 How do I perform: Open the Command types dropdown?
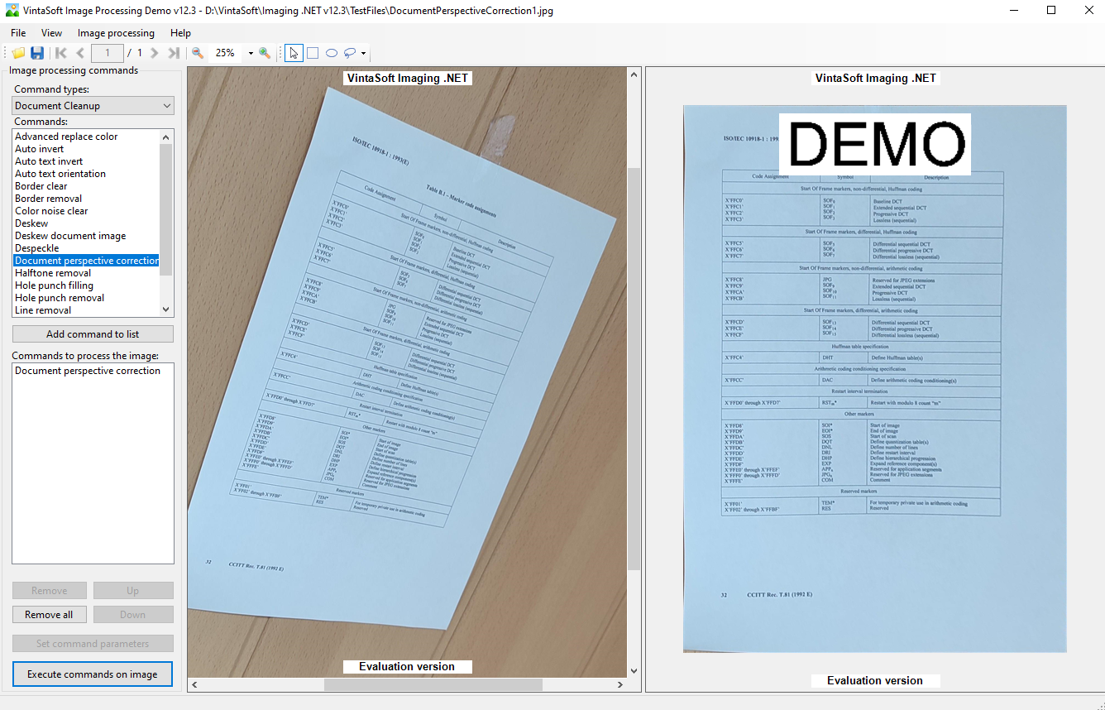tap(93, 106)
